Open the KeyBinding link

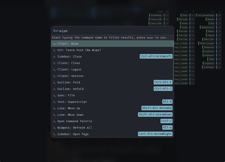pyautogui.click(x=156, y=15)
